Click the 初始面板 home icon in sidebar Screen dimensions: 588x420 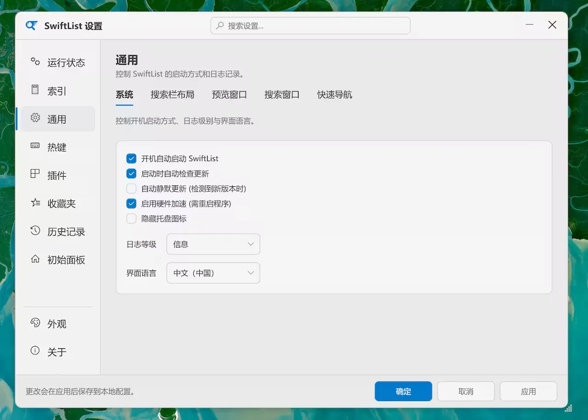coord(35,259)
